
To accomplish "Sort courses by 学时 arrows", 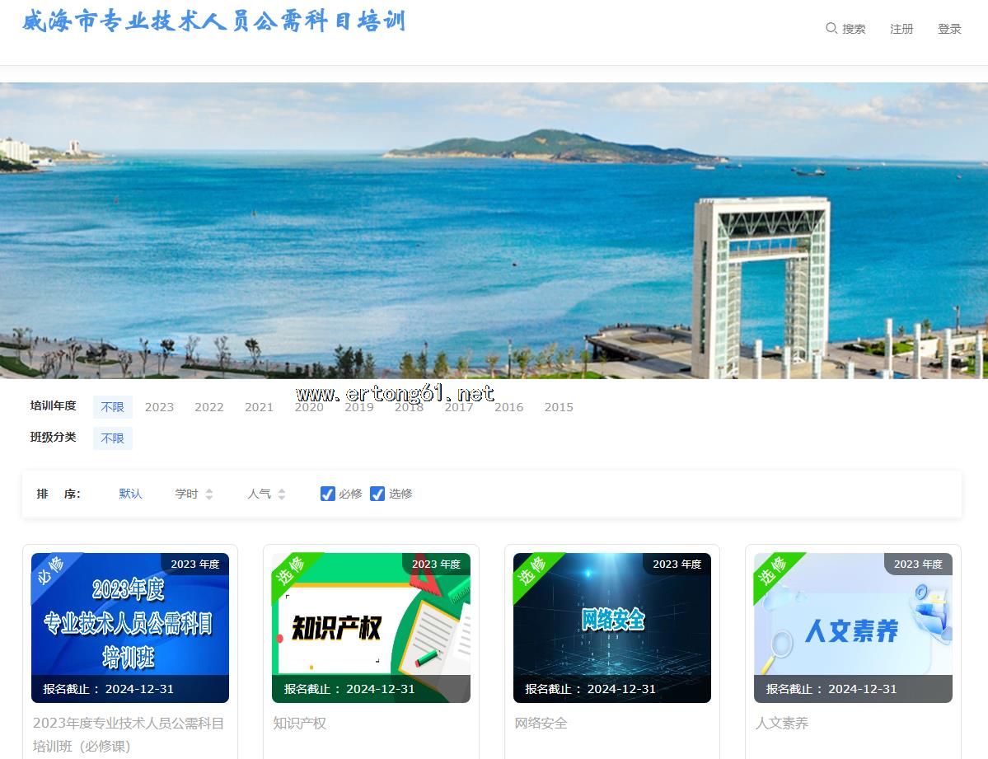I will tap(208, 494).
